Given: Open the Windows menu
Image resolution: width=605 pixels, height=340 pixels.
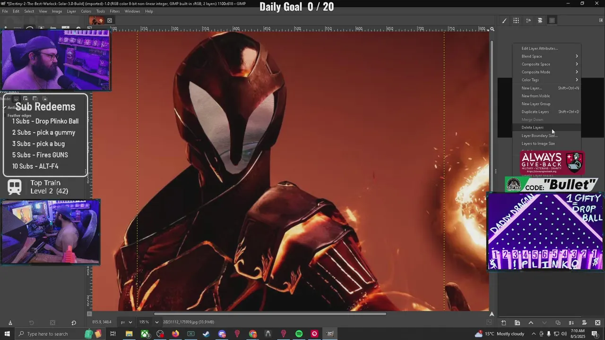Looking at the screenshot, I should (x=132, y=11).
